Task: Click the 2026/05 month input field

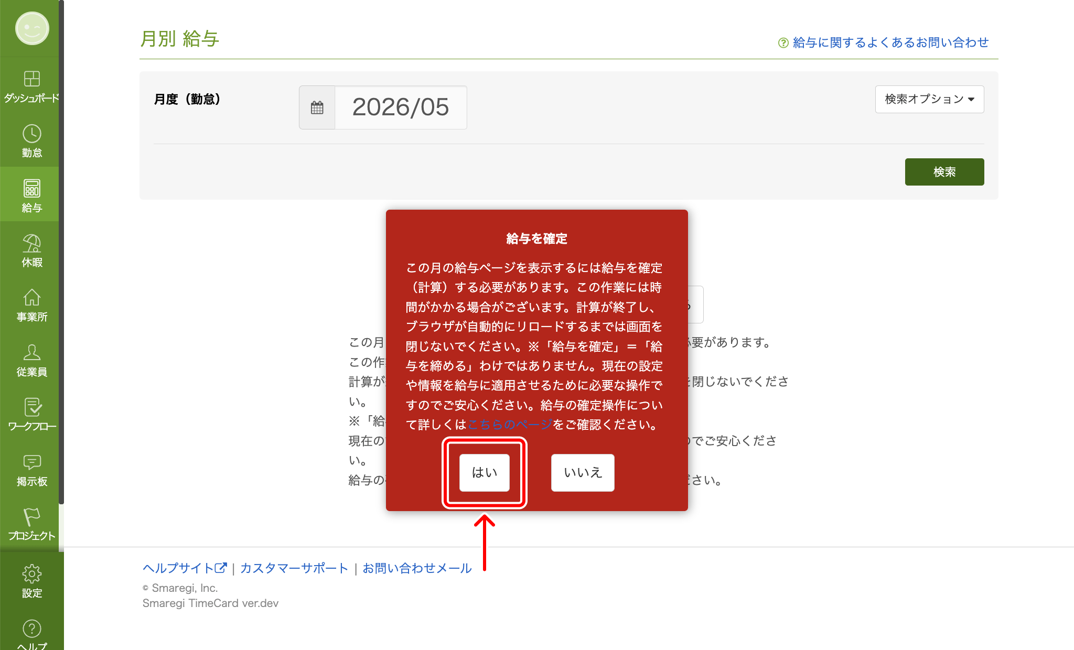Action: point(401,107)
